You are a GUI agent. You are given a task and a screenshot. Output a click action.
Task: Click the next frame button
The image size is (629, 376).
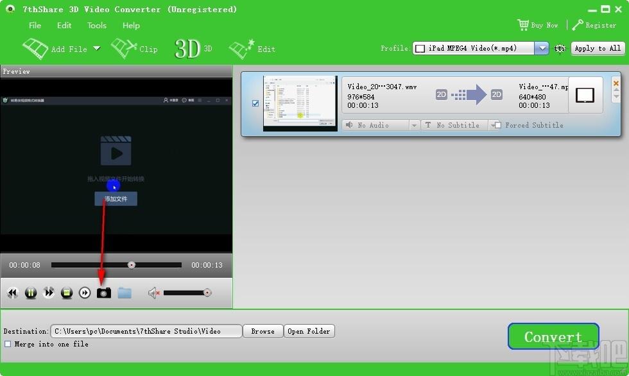pyautogui.click(x=85, y=293)
